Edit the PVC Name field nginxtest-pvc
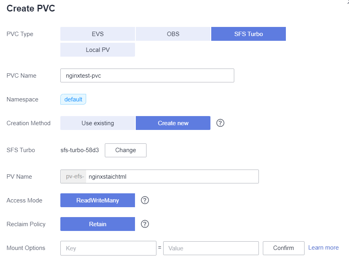This screenshot has width=349, height=267. [147, 75]
